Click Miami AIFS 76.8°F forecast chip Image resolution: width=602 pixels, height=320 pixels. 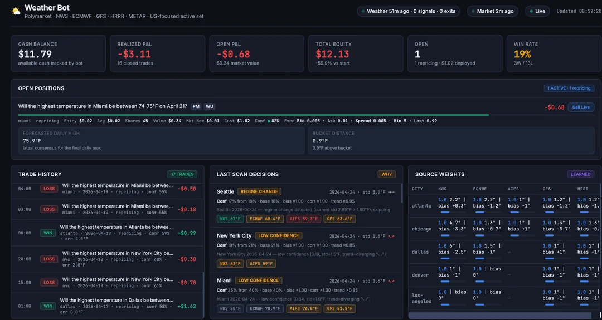coord(304,308)
